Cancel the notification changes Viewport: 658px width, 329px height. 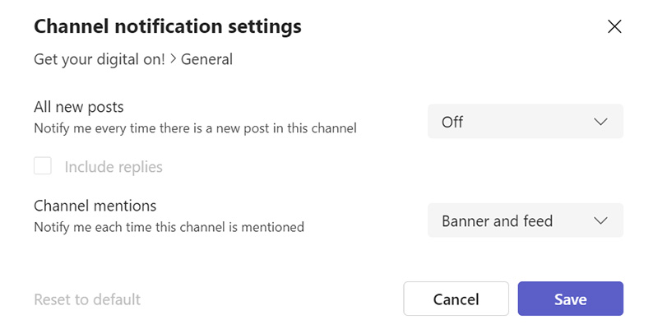pos(456,299)
